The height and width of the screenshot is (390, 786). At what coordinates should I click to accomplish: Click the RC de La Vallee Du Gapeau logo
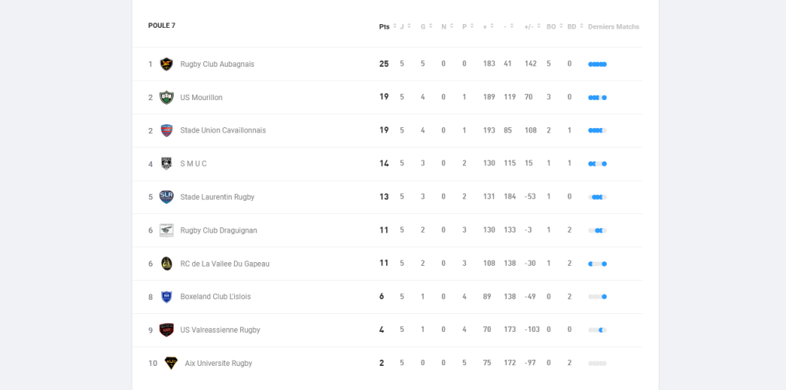click(167, 264)
